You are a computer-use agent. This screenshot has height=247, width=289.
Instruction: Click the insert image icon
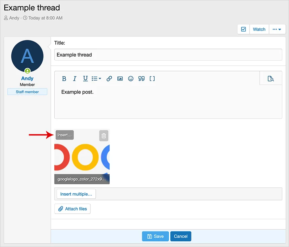(120, 79)
